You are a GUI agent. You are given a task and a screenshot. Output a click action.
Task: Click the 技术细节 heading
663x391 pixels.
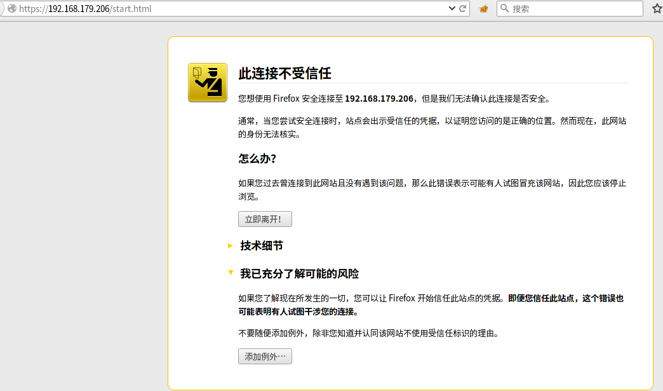pos(261,245)
